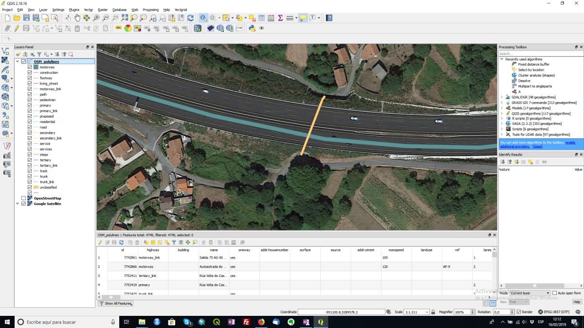Show statistical summary sigma icon

pos(280,18)
